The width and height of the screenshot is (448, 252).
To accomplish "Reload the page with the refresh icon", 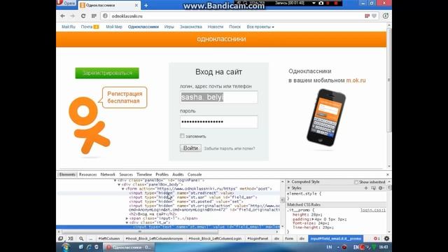I will pyautogui.click(x=83, y=16).
